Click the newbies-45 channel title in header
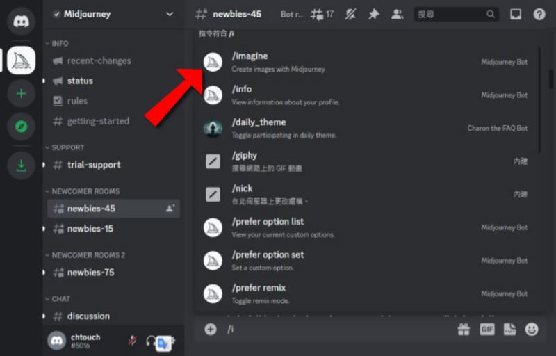 point(237,14)
